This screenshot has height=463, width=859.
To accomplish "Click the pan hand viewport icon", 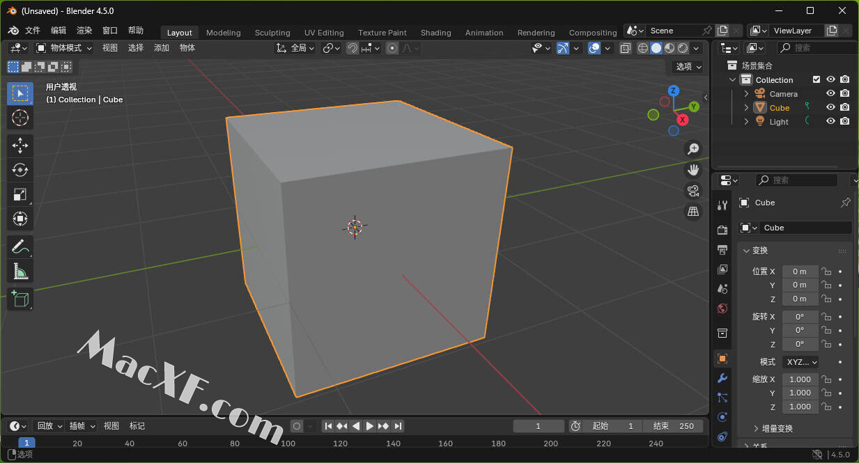I will pyautogui.click(x=693, y=169).
